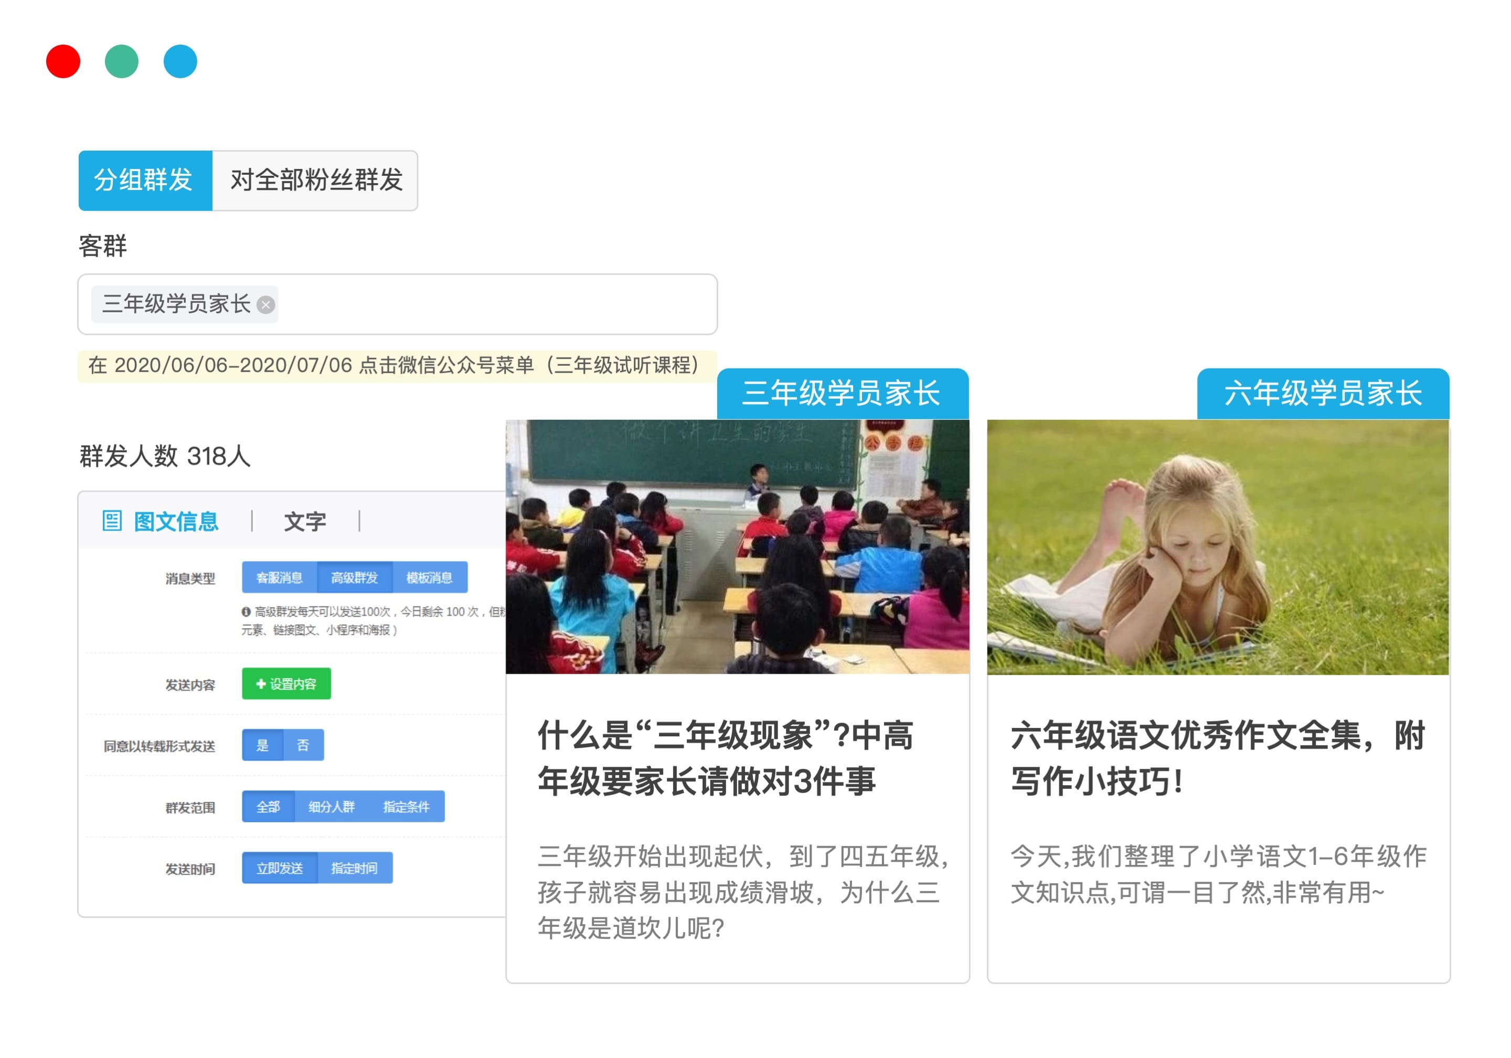Open article 六年级语文优秀作文全集
Image resolution: width=1511 pixels, height=1058 pixels.
[1218, 758]
